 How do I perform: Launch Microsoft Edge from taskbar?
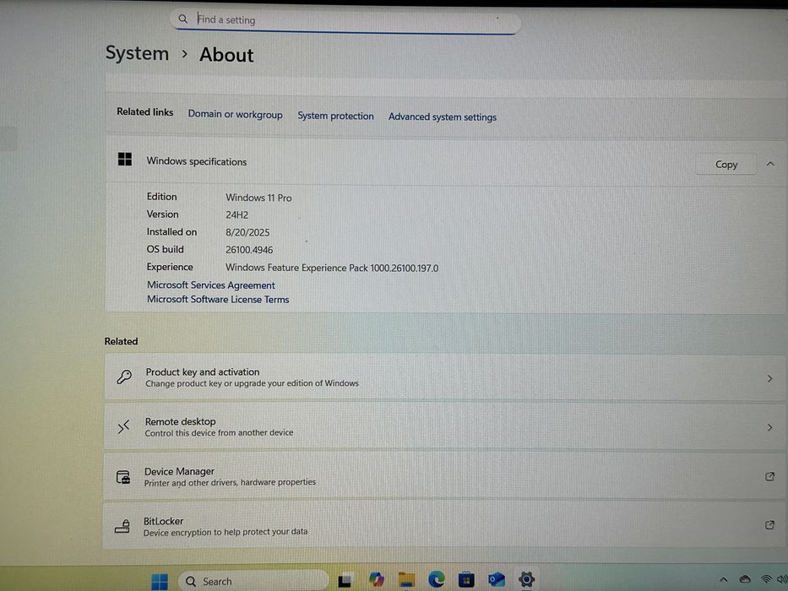click(436, 579)
